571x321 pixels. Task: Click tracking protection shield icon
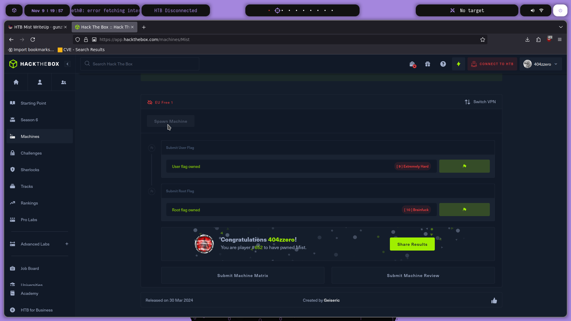point(78,40)
